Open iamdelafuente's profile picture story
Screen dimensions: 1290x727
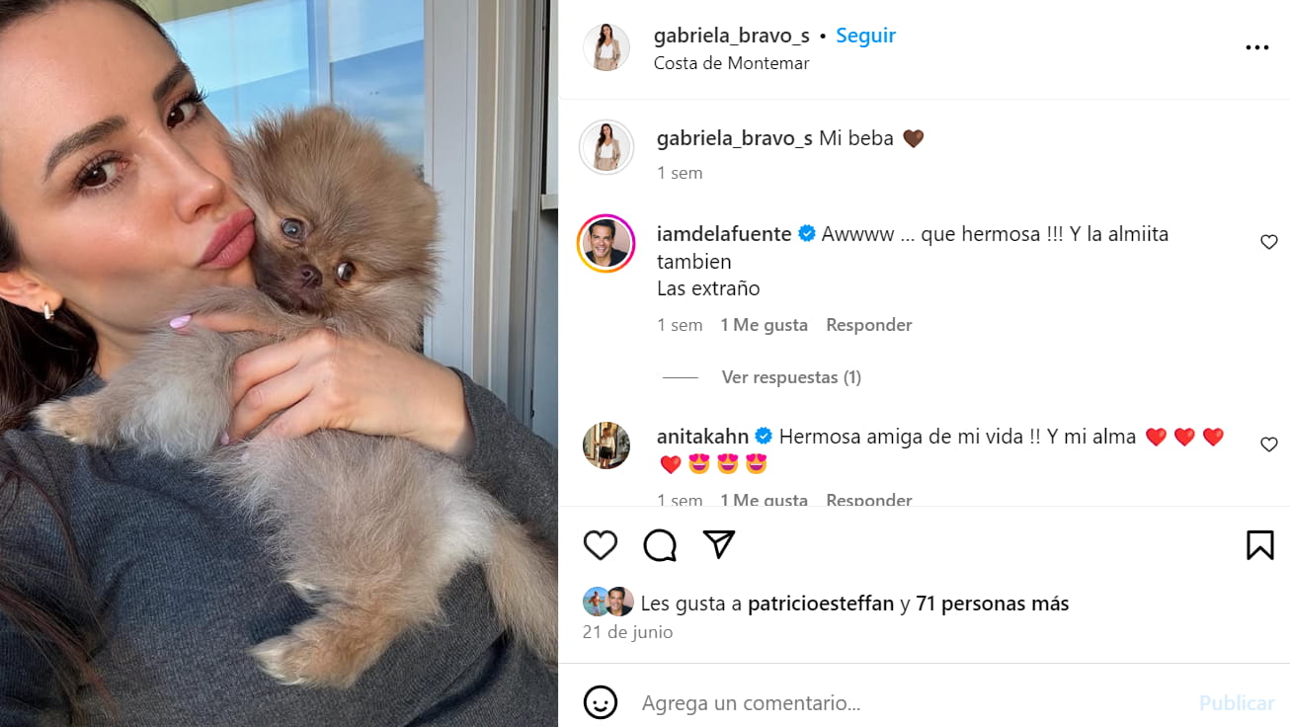(605, 243)
